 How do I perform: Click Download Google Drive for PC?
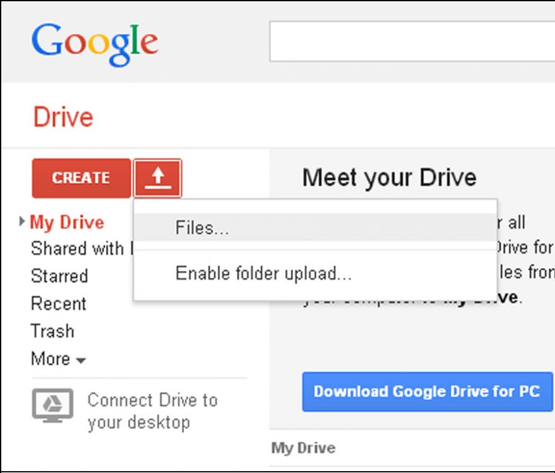(427, 392)
